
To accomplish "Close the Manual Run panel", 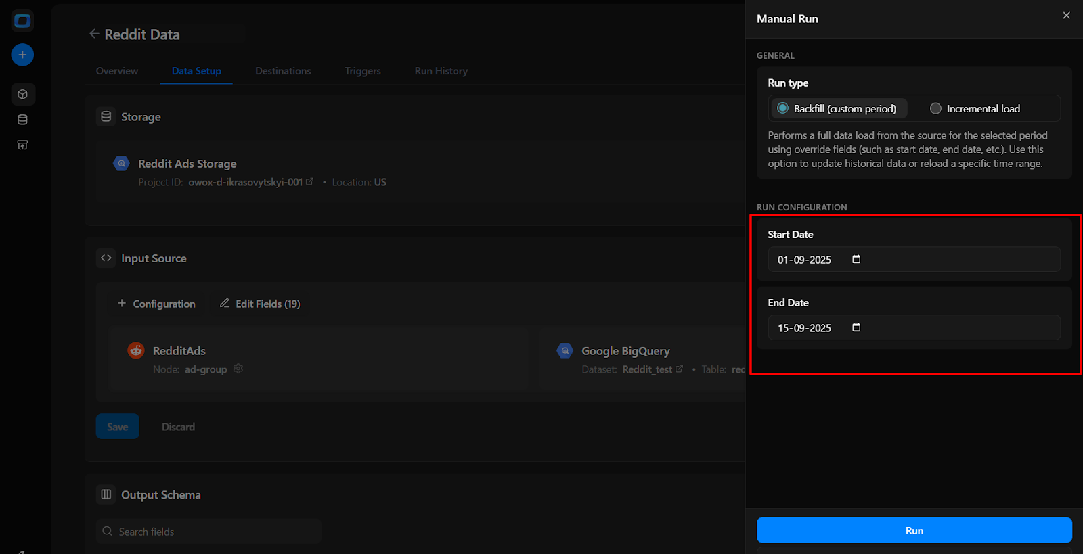I will [1067, 15].
